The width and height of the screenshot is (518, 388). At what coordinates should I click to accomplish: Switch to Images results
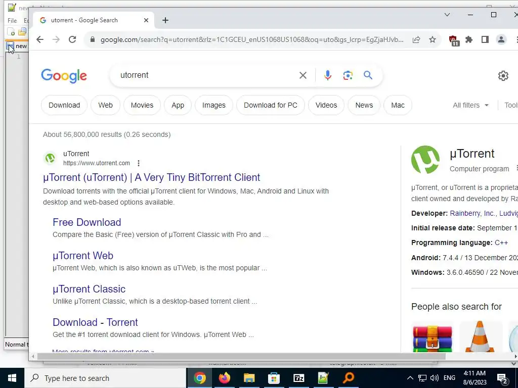pyautogui.click(x=214, y=105)
